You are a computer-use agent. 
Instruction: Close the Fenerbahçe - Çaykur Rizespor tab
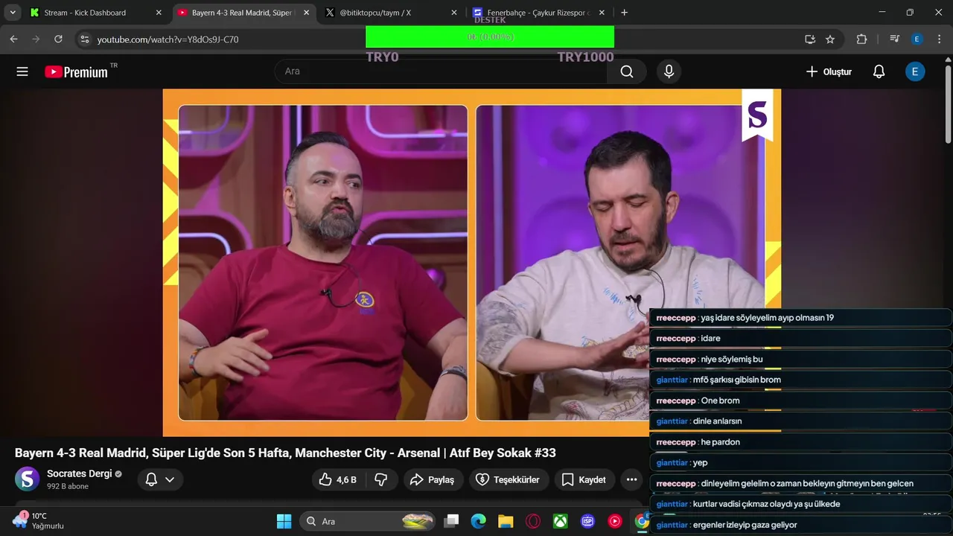[x=602, y=13]
